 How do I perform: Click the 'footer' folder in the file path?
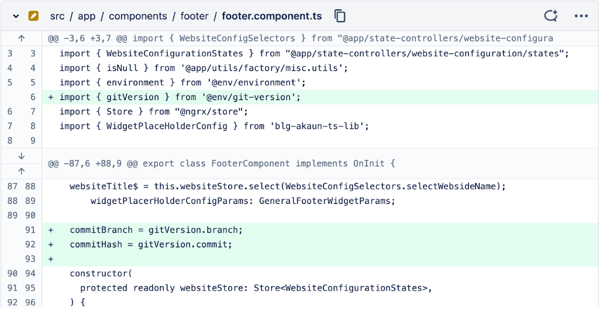point(195,16)
